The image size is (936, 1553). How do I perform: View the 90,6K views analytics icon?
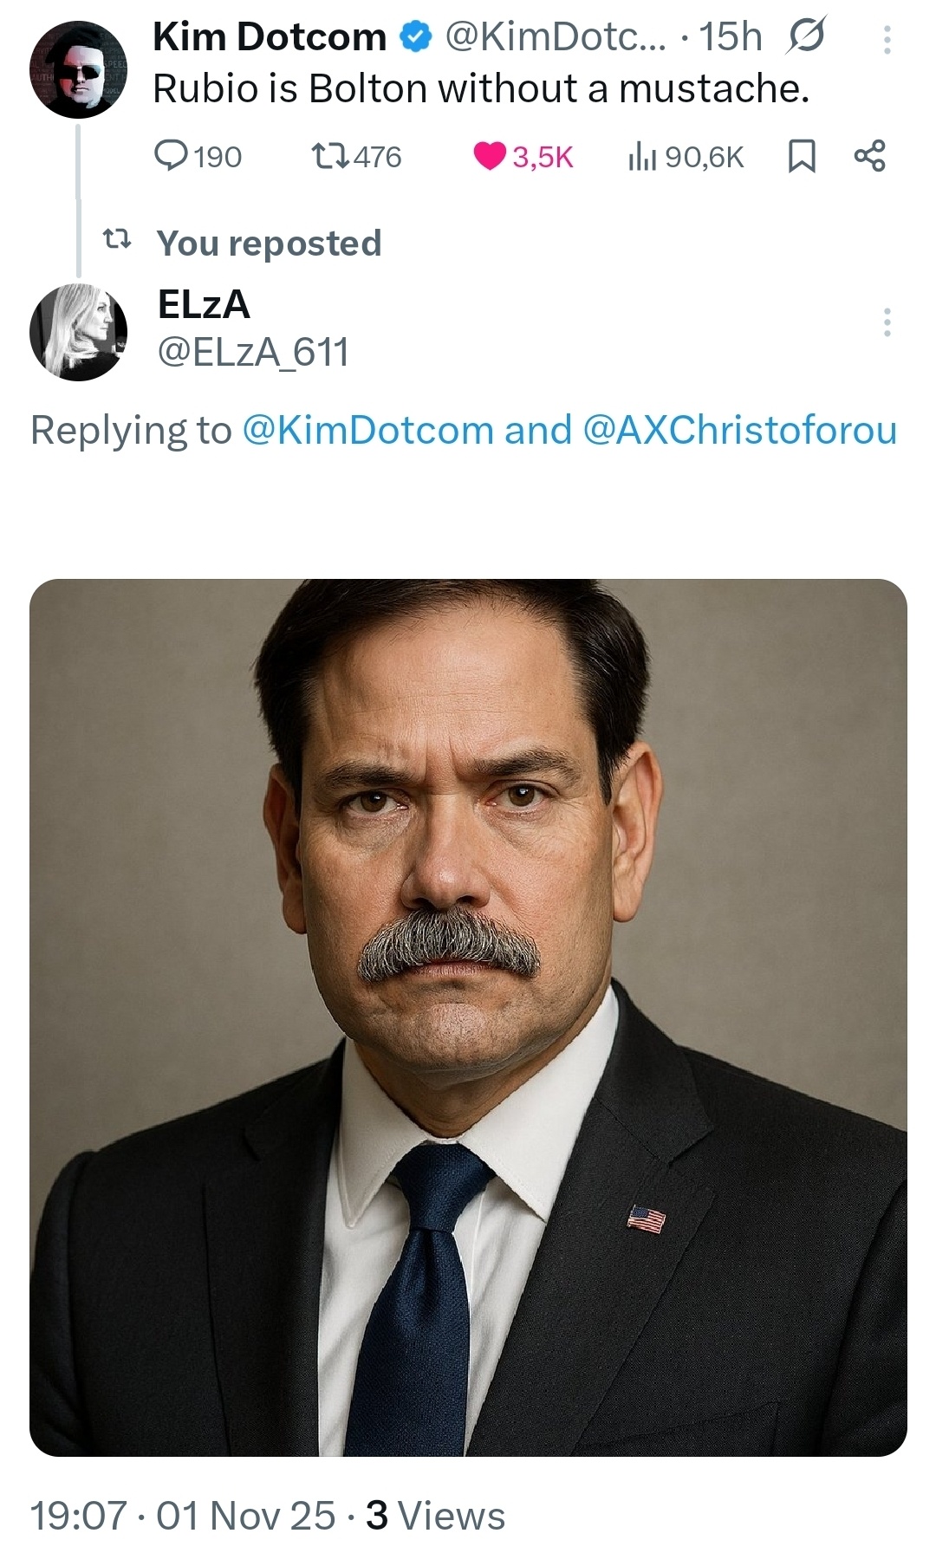[x=642, y=156]
